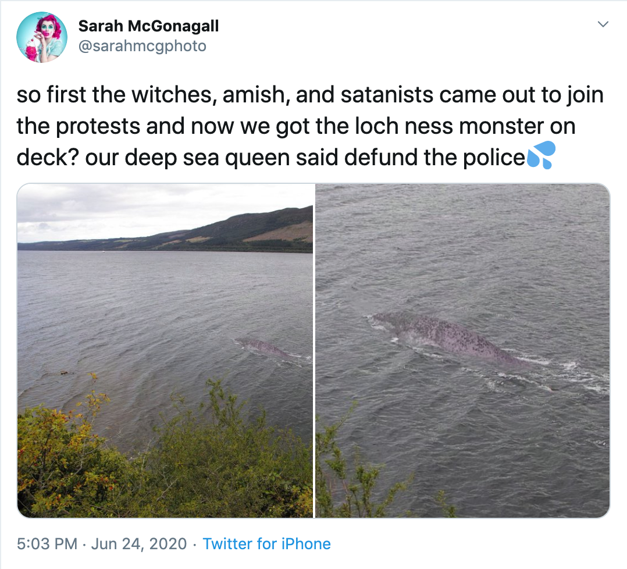This screenshot has height=569, width=627.
Task: Click the words "so first the witches"
Action: pyautogui.click(x=117, y=95)
